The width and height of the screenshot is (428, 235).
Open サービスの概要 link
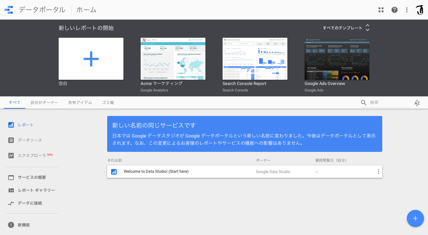32,177
